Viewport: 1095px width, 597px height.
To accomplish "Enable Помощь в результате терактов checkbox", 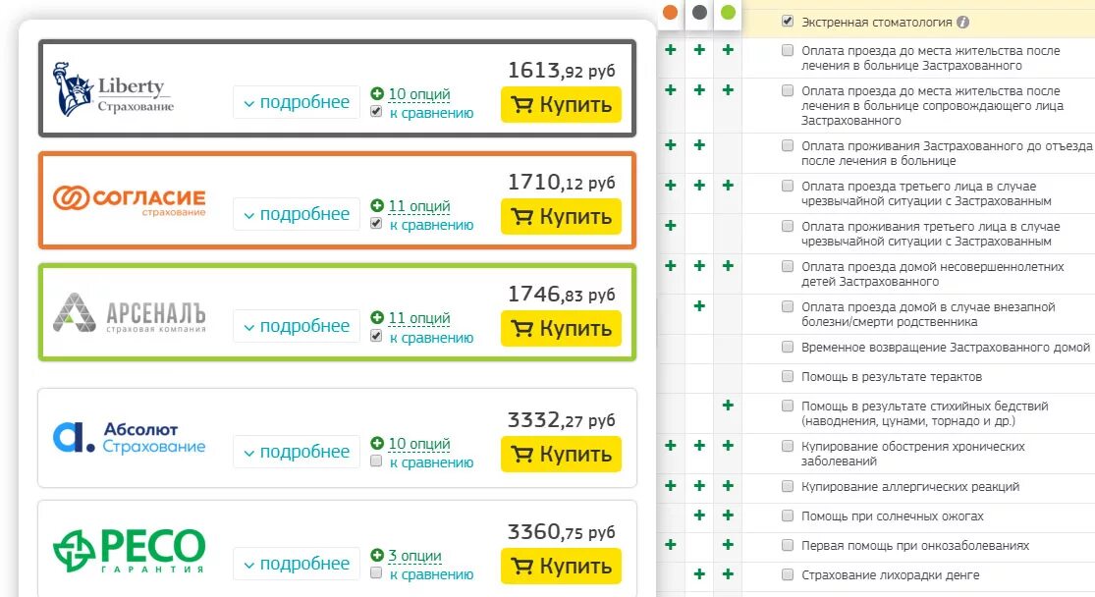I will [788, 376].
